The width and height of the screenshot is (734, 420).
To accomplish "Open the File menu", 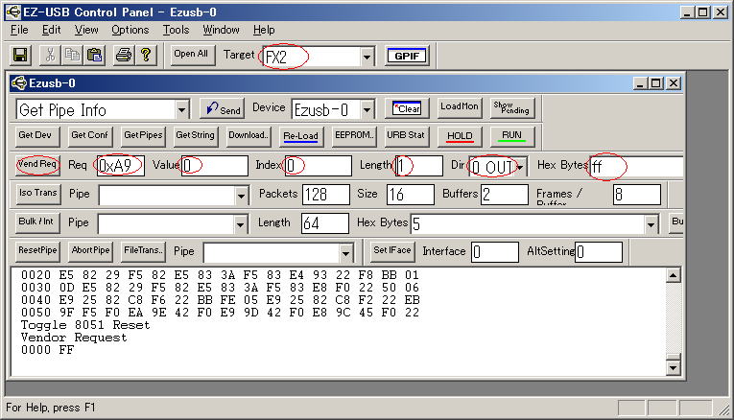I will pyautogui.click(x=19, y=30).
